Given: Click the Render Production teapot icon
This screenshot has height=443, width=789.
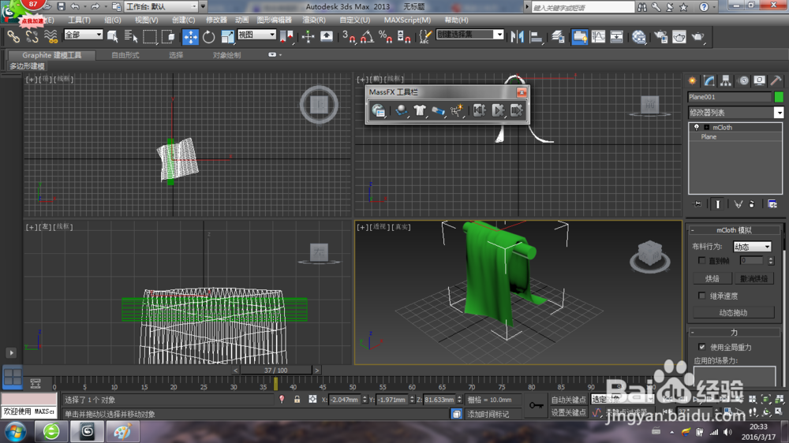Looking at the screenshot, I should point(698,37).
